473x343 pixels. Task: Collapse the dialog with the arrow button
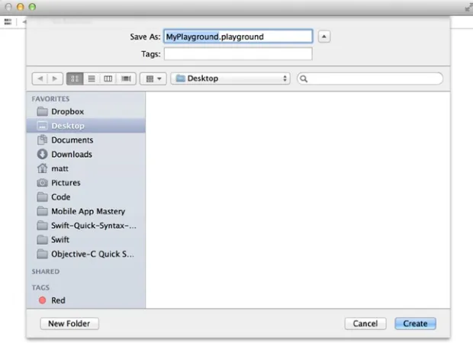coord(324,37)
